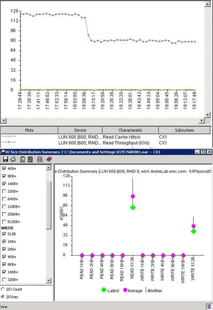Click the Plots column header
Image resolution: width=213 pixels, height=310 pixels.
point(29,130)
